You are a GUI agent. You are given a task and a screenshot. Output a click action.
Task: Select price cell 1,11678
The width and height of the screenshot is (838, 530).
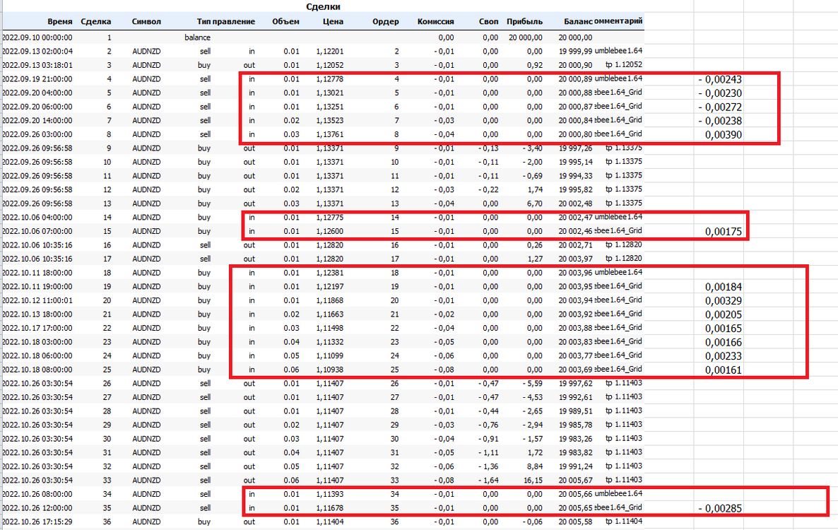click(330, 508)
